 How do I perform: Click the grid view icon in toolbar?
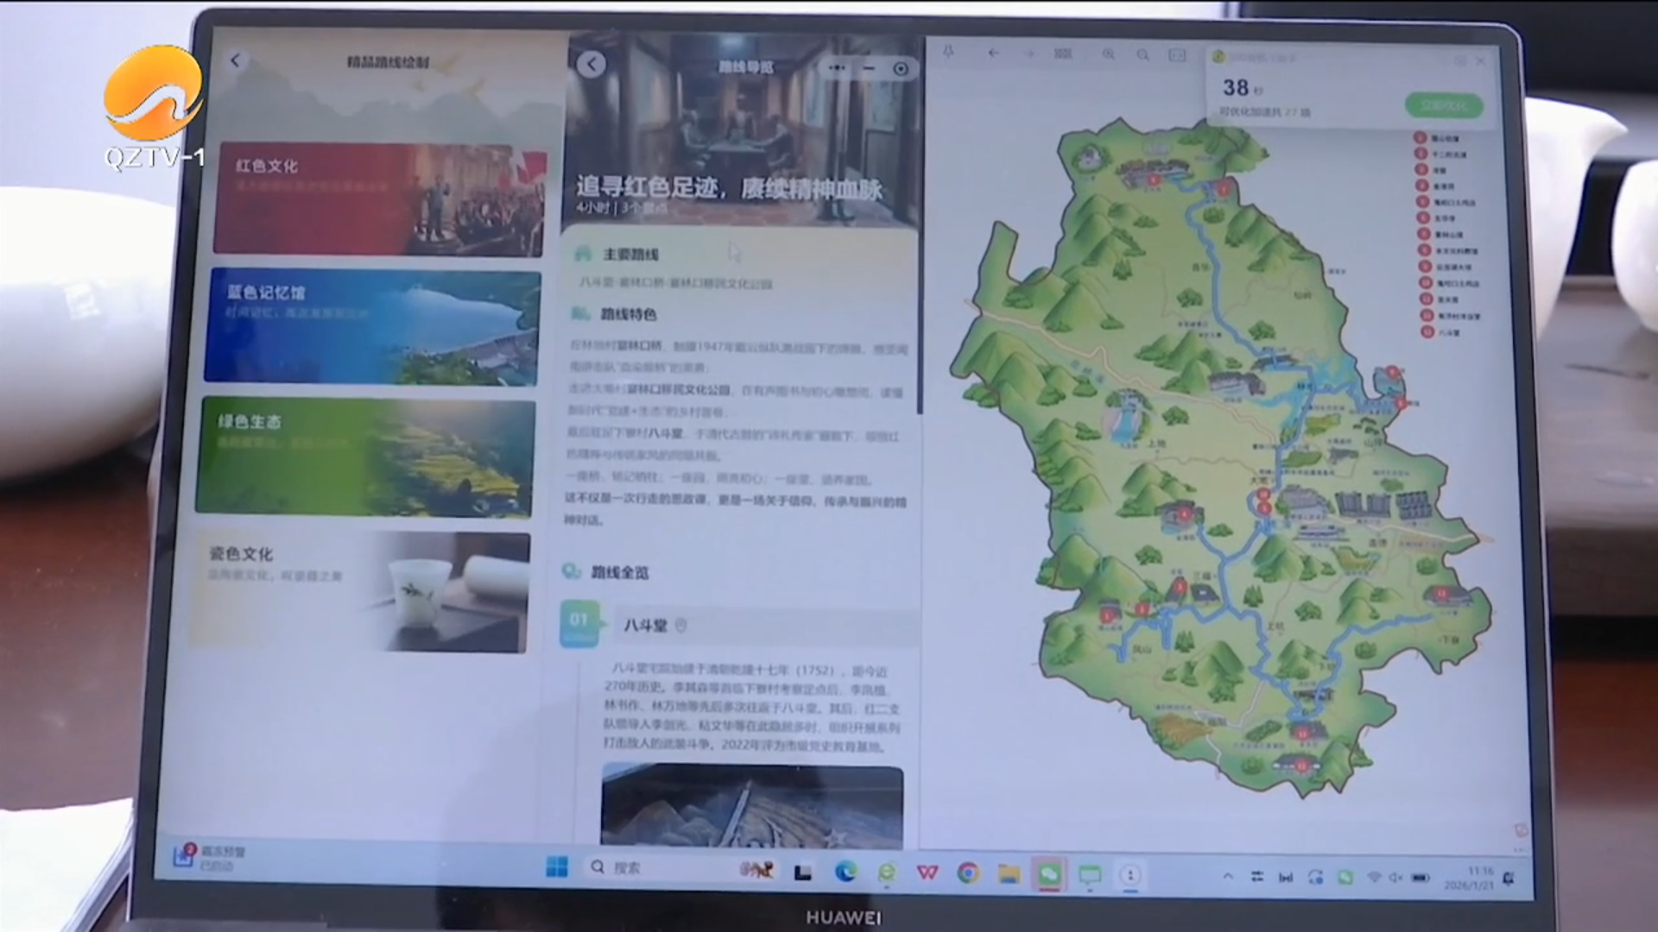(x=1063, y=54)
